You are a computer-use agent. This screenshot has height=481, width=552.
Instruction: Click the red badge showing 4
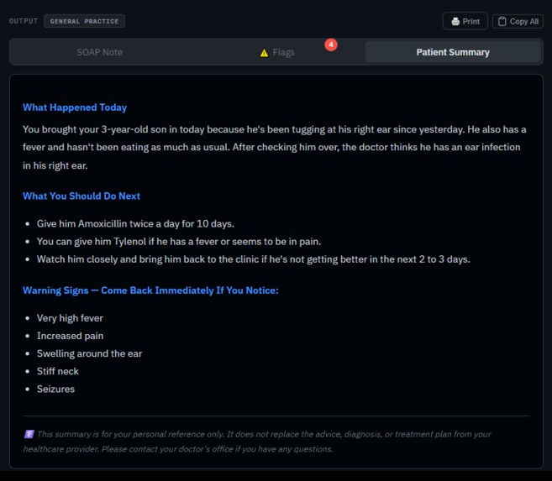(331, 44)
